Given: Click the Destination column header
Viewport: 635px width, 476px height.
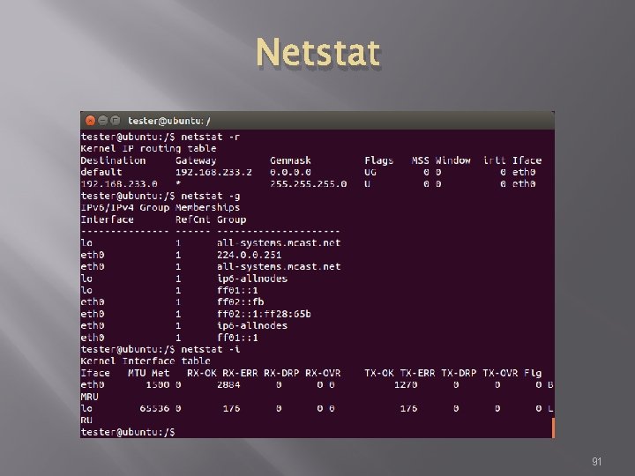Looking at the screenshot, I should (x=113, y=160).
